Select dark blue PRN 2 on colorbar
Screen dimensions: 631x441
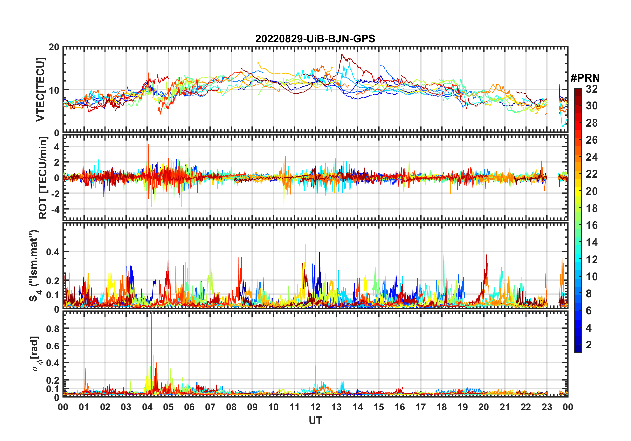click(x=578, y=345)
